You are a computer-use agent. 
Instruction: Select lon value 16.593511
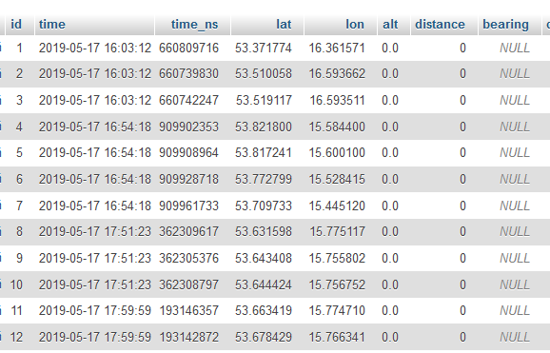[337, 100]
